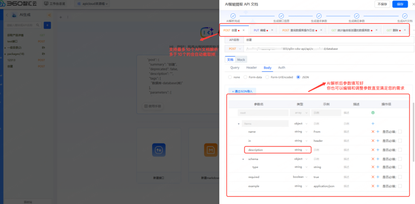This screenshot has width=415, height=204.
Task: Check 是否必填 for the name row
Action: 400,132
